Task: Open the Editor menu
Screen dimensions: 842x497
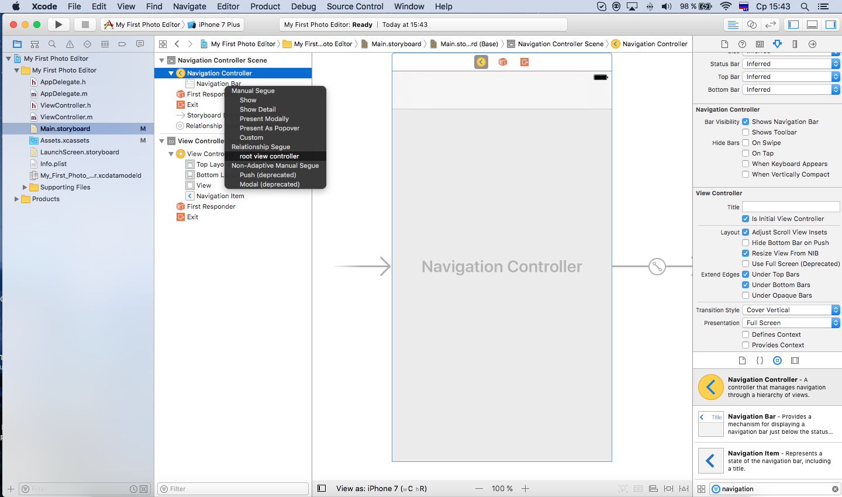Action: [x=228, y=6]
